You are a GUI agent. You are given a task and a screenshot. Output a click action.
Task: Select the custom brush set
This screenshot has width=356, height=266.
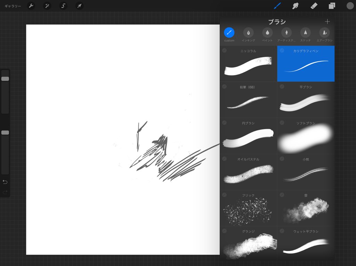[x=229, y=35]
